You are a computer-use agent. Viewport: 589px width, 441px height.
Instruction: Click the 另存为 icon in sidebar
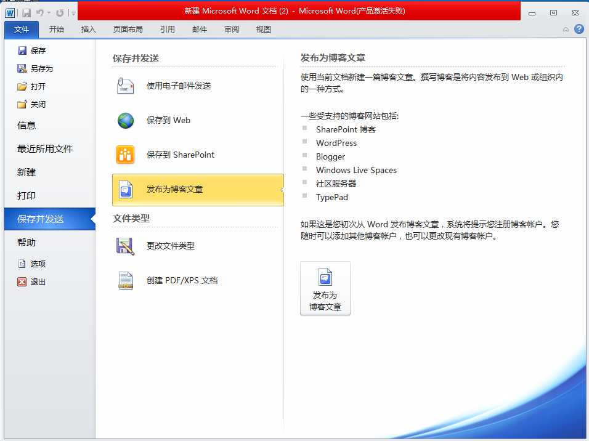(22, 68)
